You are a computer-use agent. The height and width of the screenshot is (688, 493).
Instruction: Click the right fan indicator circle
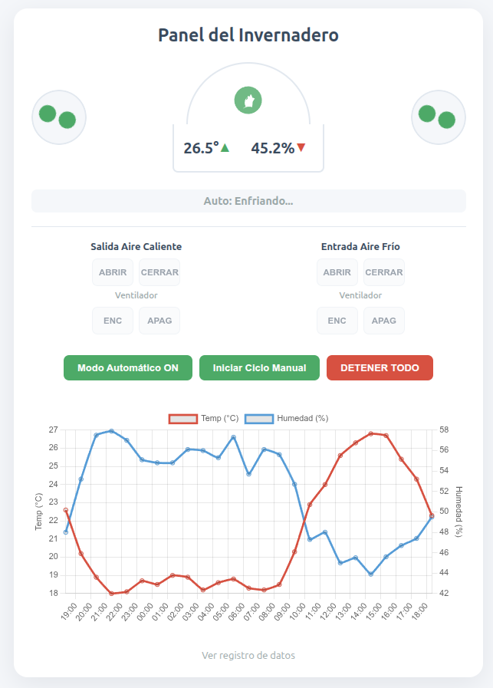click(439, 117)
